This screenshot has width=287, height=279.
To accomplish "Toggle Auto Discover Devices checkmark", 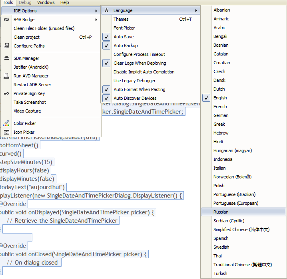I will pyautogui.click(x=106, y=98).
